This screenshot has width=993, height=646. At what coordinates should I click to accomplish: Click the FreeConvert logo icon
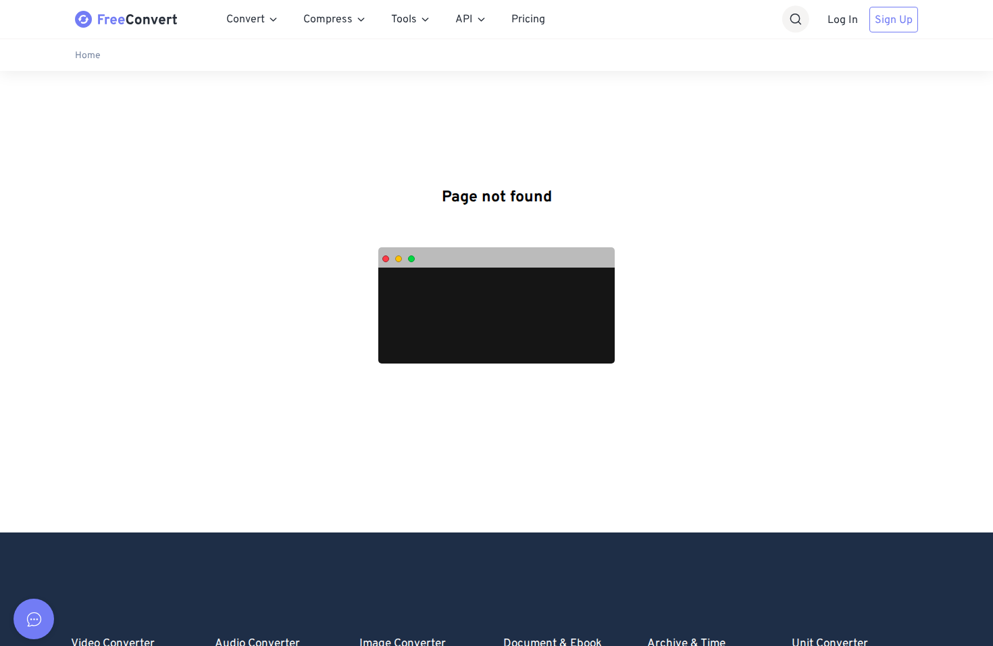pyautogui.click(x=83, y=20)
